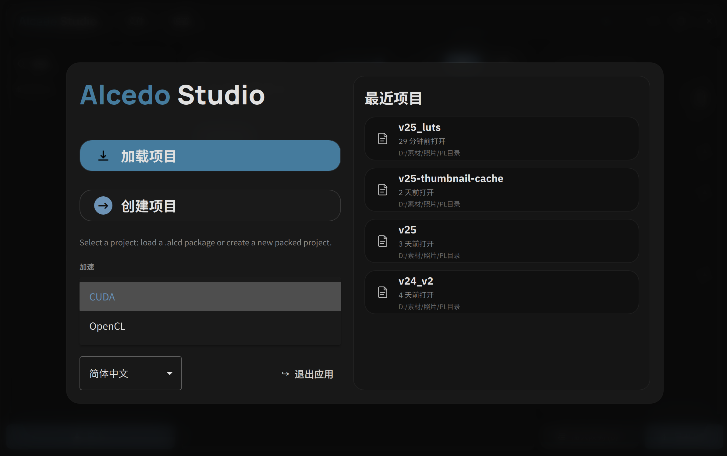
Task: Choose OpenCL from the acceleration list
Action: [210, 326]
